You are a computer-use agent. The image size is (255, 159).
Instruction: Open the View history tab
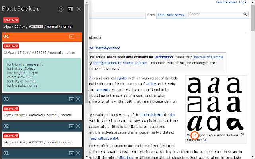176,15
